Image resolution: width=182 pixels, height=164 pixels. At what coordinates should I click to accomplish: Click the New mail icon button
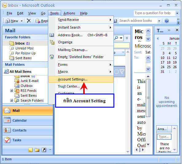(x=8, y=21)
